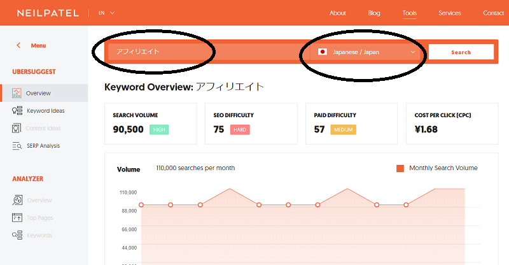
Task: Click the Volume chart title
Action: point(129,169)
